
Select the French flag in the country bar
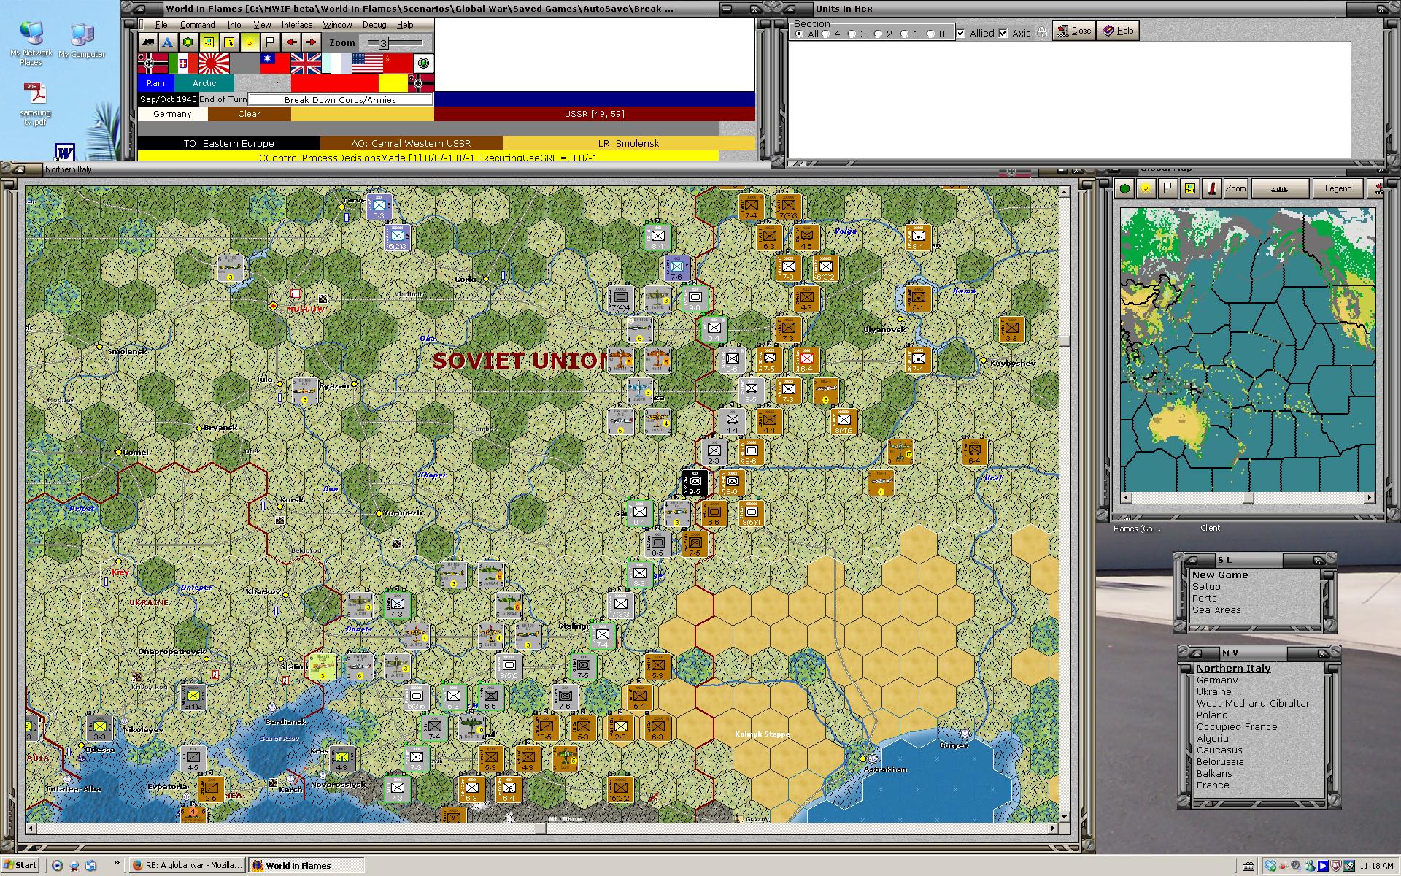[336, 64]
